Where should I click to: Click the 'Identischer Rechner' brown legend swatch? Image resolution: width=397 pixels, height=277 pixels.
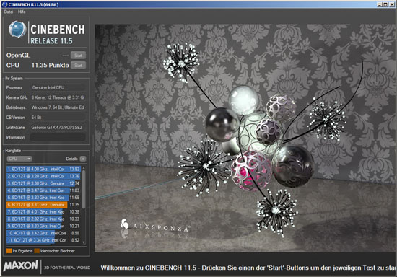[x=37, y=251]
